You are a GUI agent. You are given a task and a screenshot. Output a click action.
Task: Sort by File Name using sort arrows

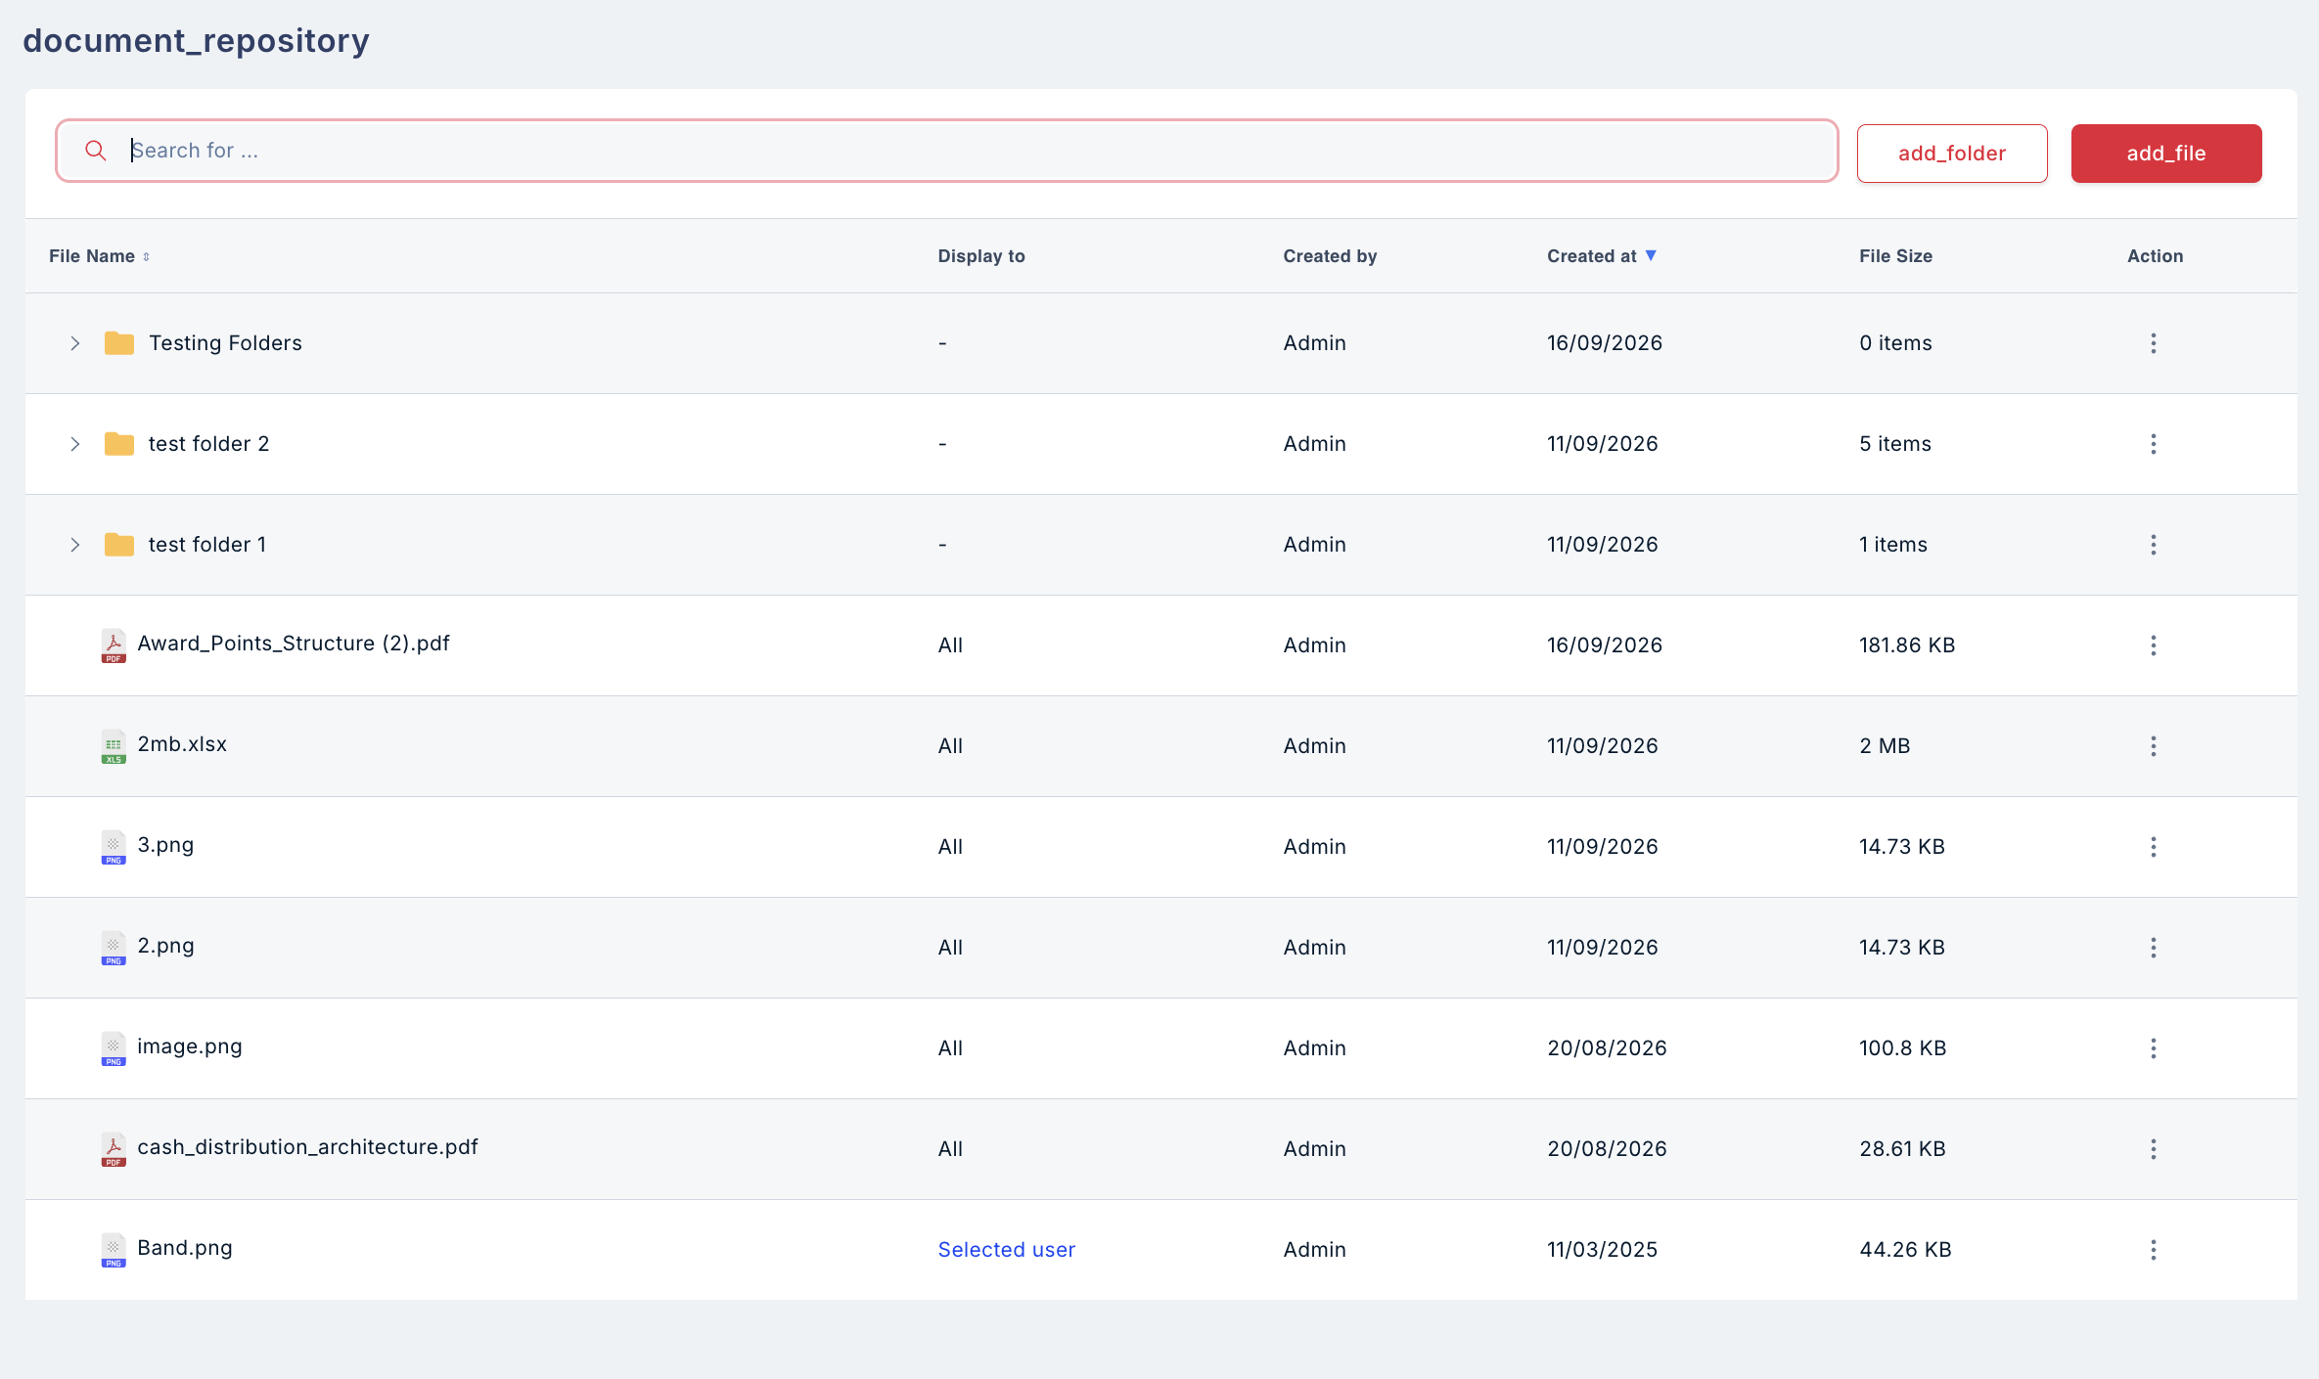point(147,257)
